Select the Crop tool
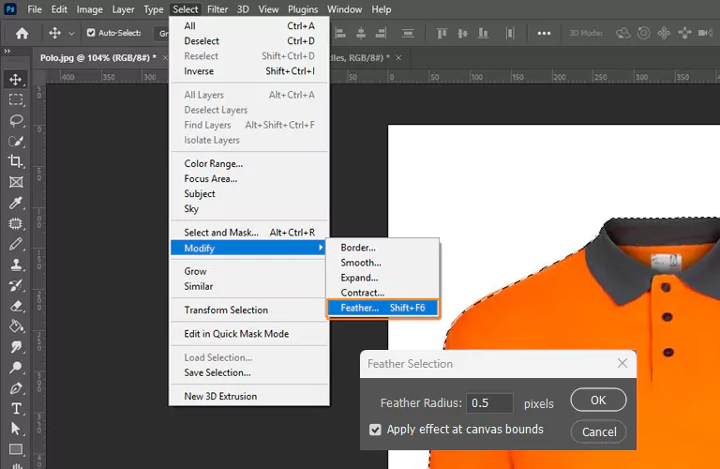 click(x=16, y=161)
